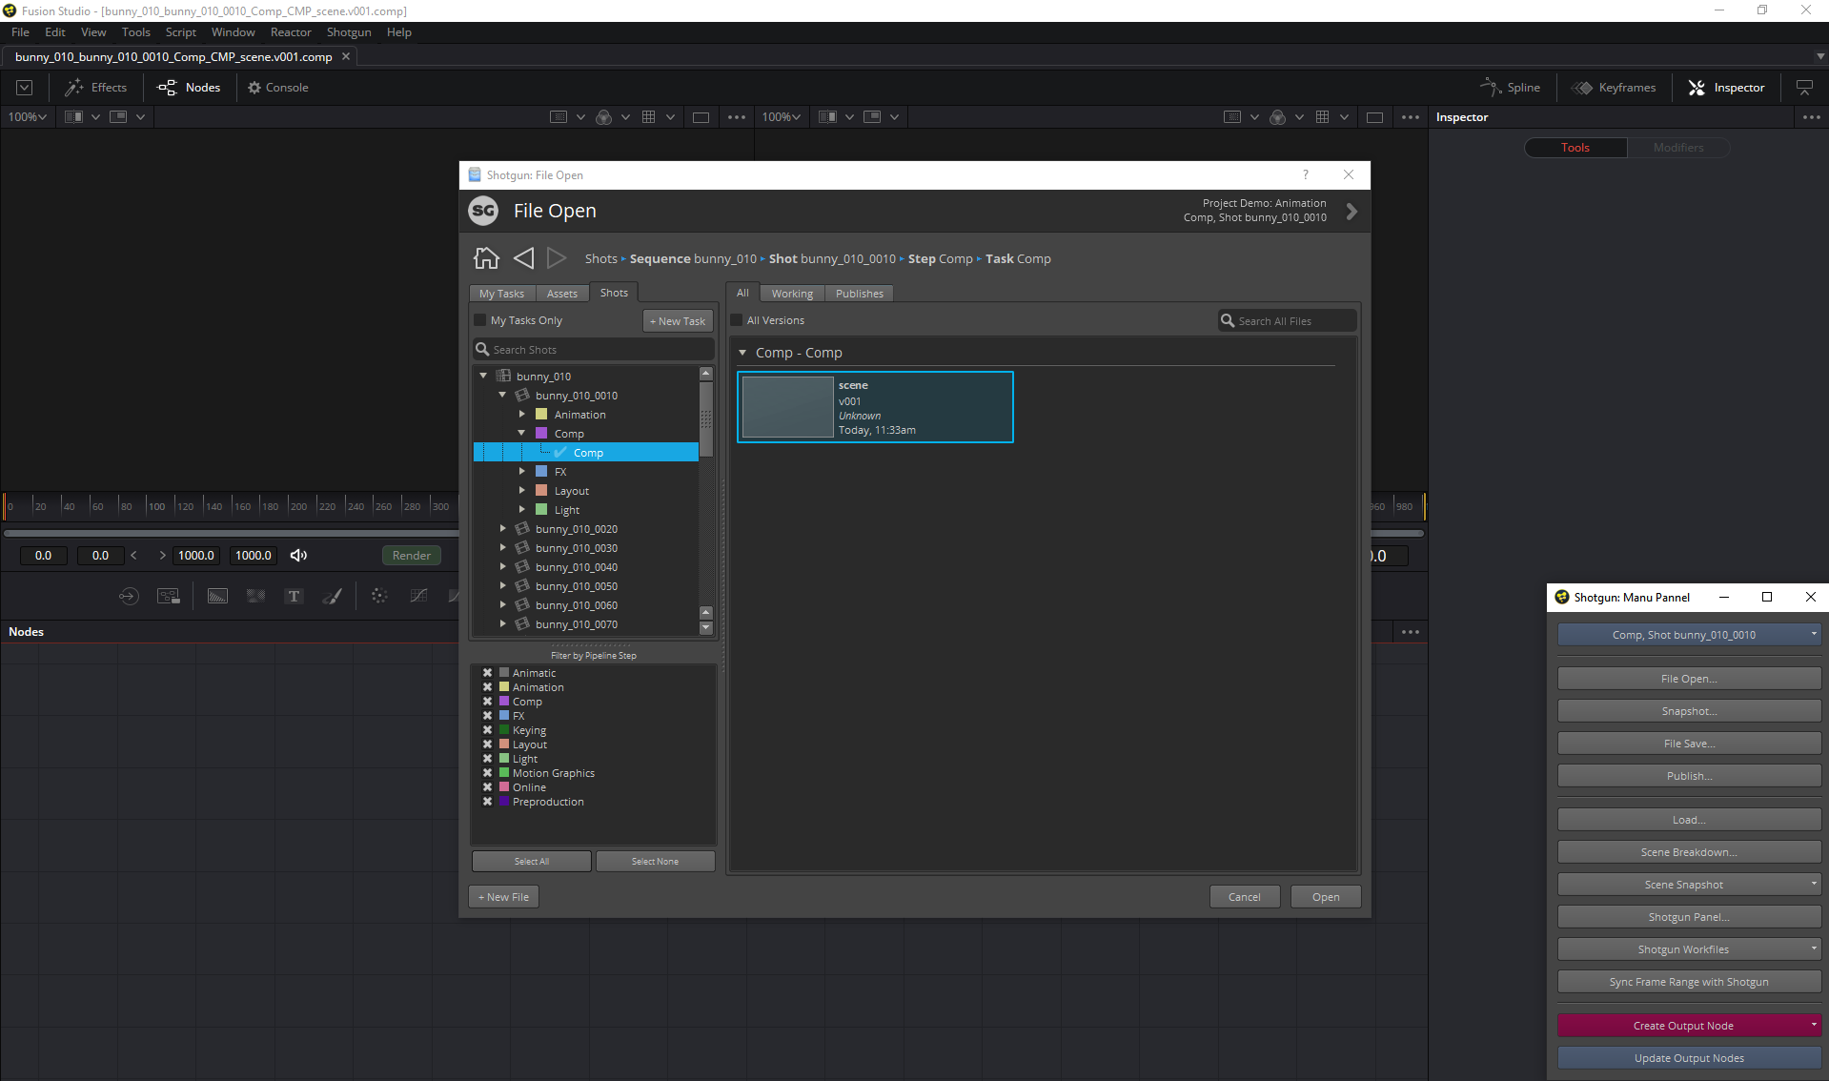Click the monitor layout icon at top right
This screenshot has width=1829, height=1081.
click(x=1804, y=88)
